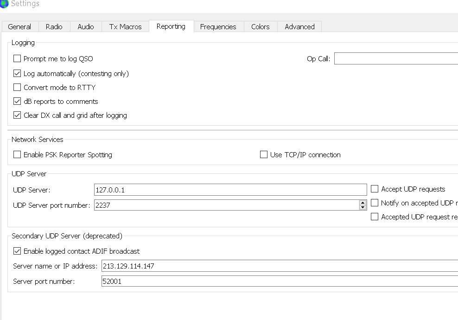Enable Accept UDP requests option
Image resolution: width=458 pixels, height=320 pixels.
375,189
